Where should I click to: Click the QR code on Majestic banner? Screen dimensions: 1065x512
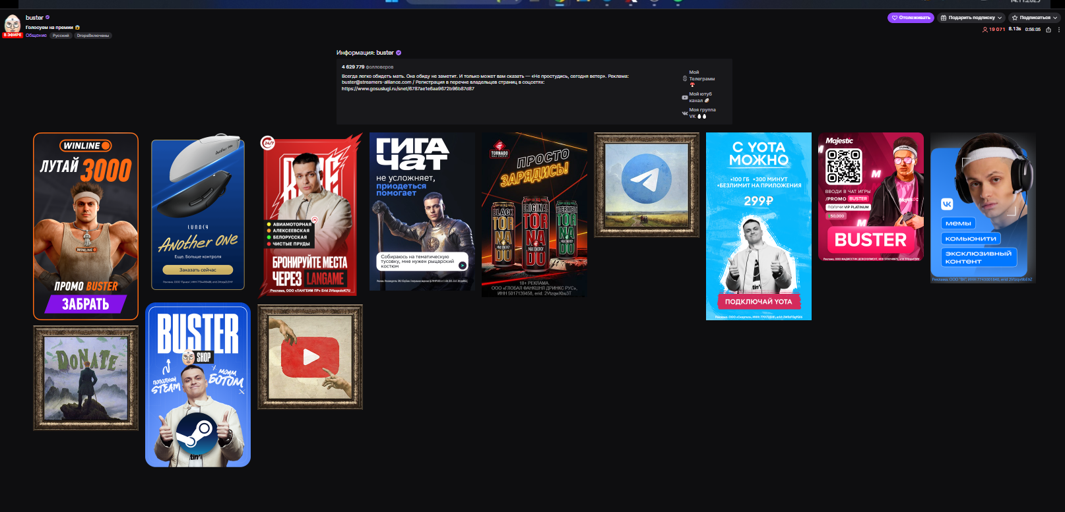[x=844, y=166]
